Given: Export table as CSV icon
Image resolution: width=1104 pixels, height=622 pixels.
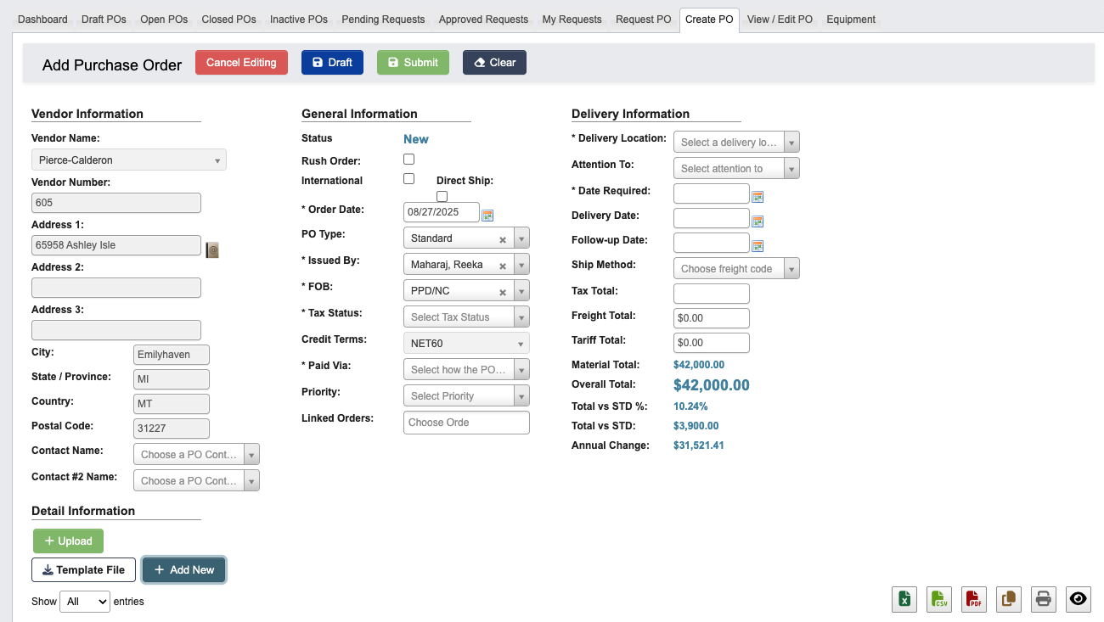Looking at the screenshot, I should pyautogui.click(x=939, y=599).
